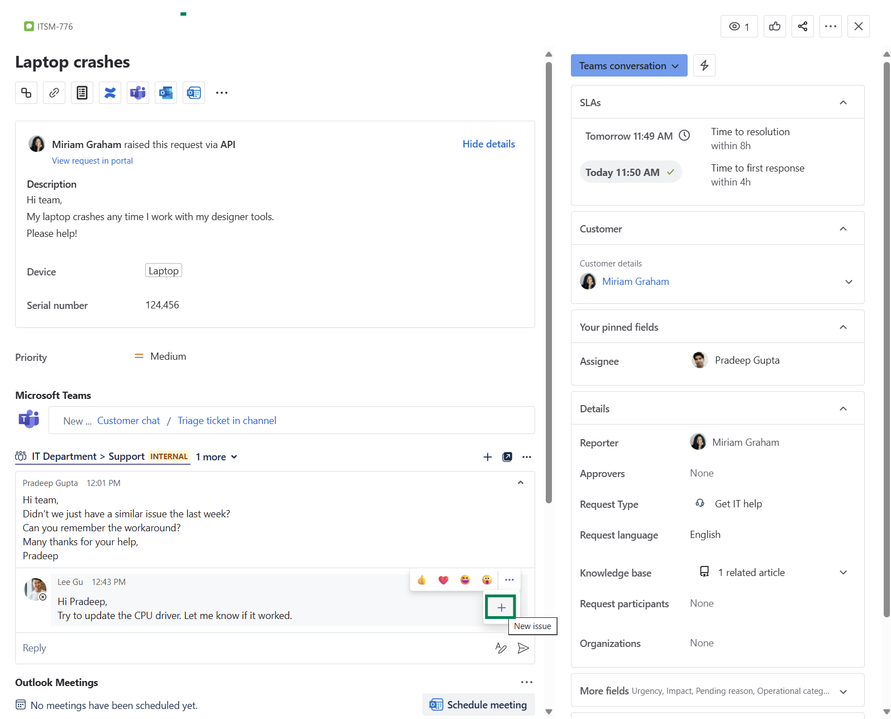Toggle watch issue eye icon

[739, 26]
